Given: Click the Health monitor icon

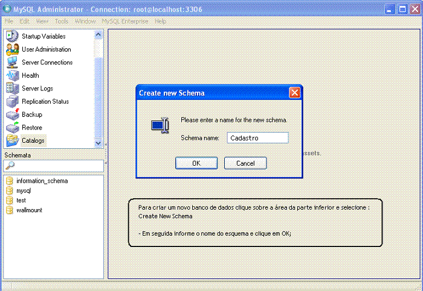Looking at the screenshot, I should [x=12, y=75].
